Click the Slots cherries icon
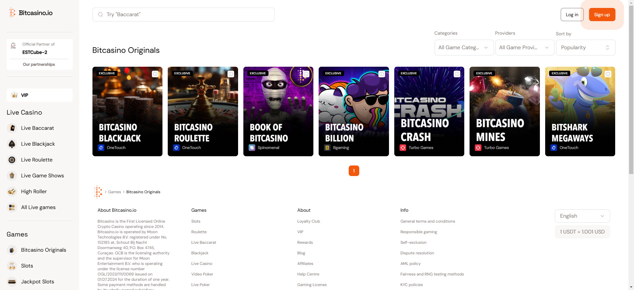The width and height of the screenshot is (634, 290). click(12, 266)
